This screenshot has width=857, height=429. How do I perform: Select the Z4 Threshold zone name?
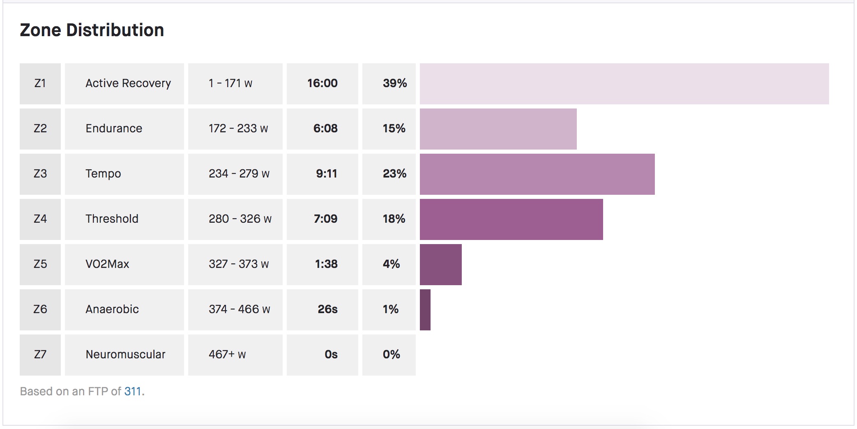click(112, 219)
